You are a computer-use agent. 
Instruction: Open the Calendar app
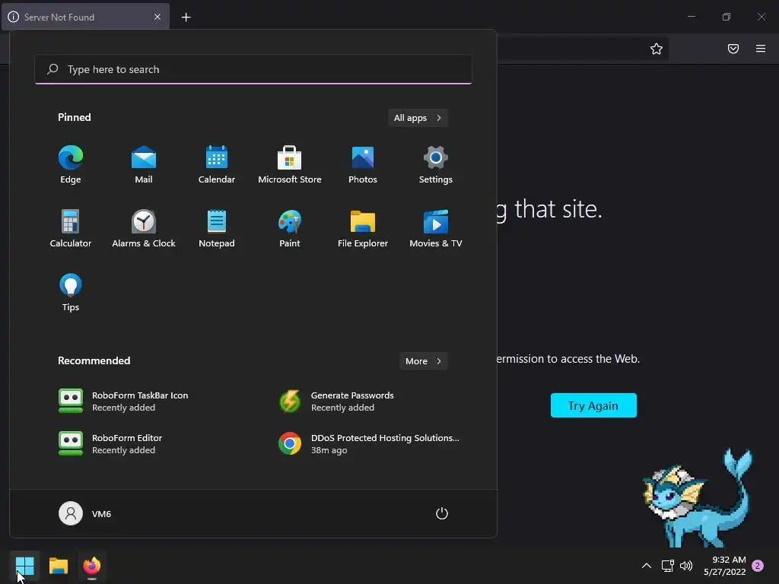pos(217,164)
